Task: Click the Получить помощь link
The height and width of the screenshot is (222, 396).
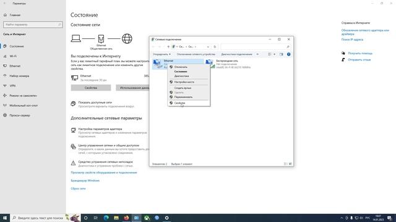Action: coord(360,53)
